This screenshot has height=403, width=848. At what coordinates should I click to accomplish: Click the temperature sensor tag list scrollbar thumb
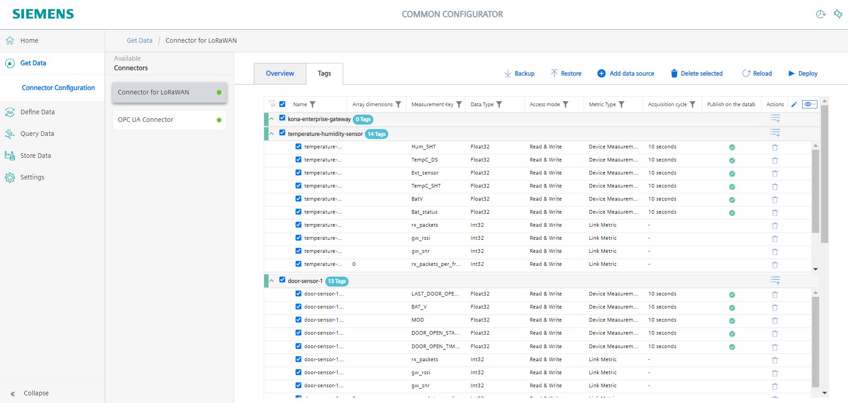(815, 191)
